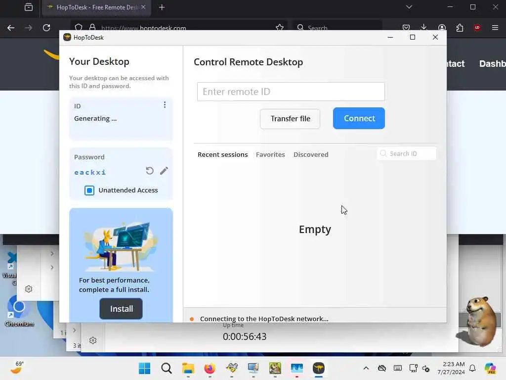Open the Firefox recent browsing view icon
Screen dimensions: 506x380
click(x=28, y=7)
